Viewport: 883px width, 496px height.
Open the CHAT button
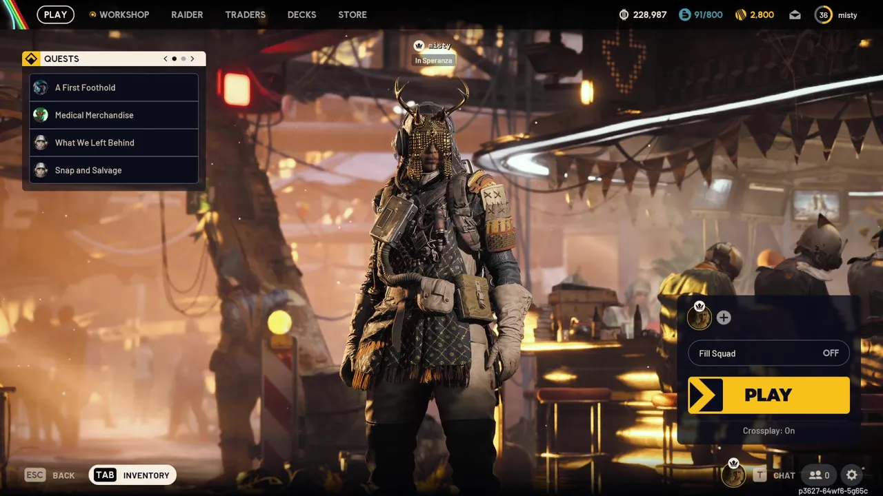[774, 475]
